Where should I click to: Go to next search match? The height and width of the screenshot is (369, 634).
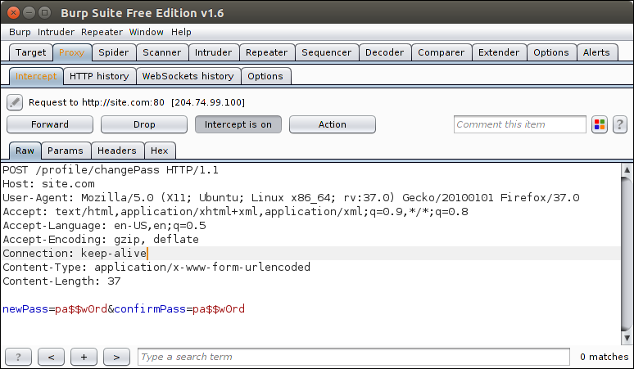[116, 357]
